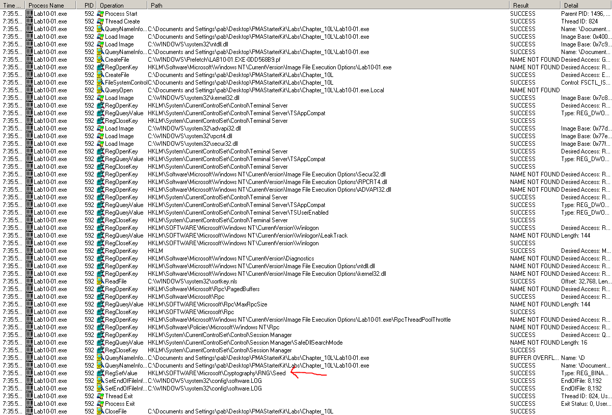
Task: Click the PID column header
Action: click(x=89, y=5)
